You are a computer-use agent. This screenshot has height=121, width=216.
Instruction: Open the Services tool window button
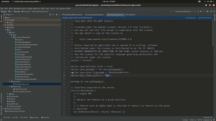[x=34, y=117]
